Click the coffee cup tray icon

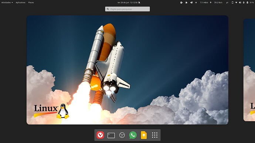point(181,3)
